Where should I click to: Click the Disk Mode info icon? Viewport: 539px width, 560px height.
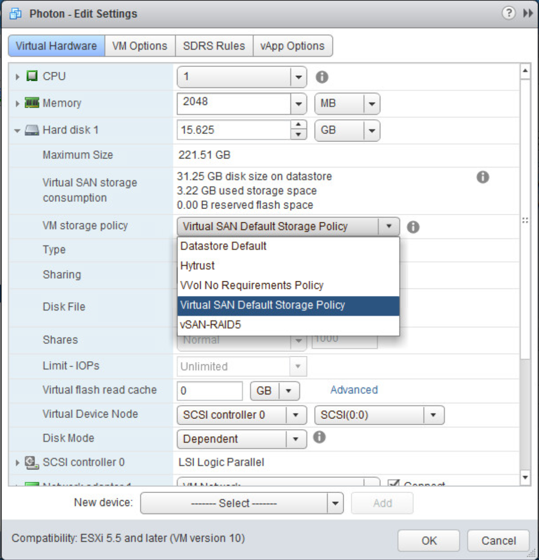point(319,438)
